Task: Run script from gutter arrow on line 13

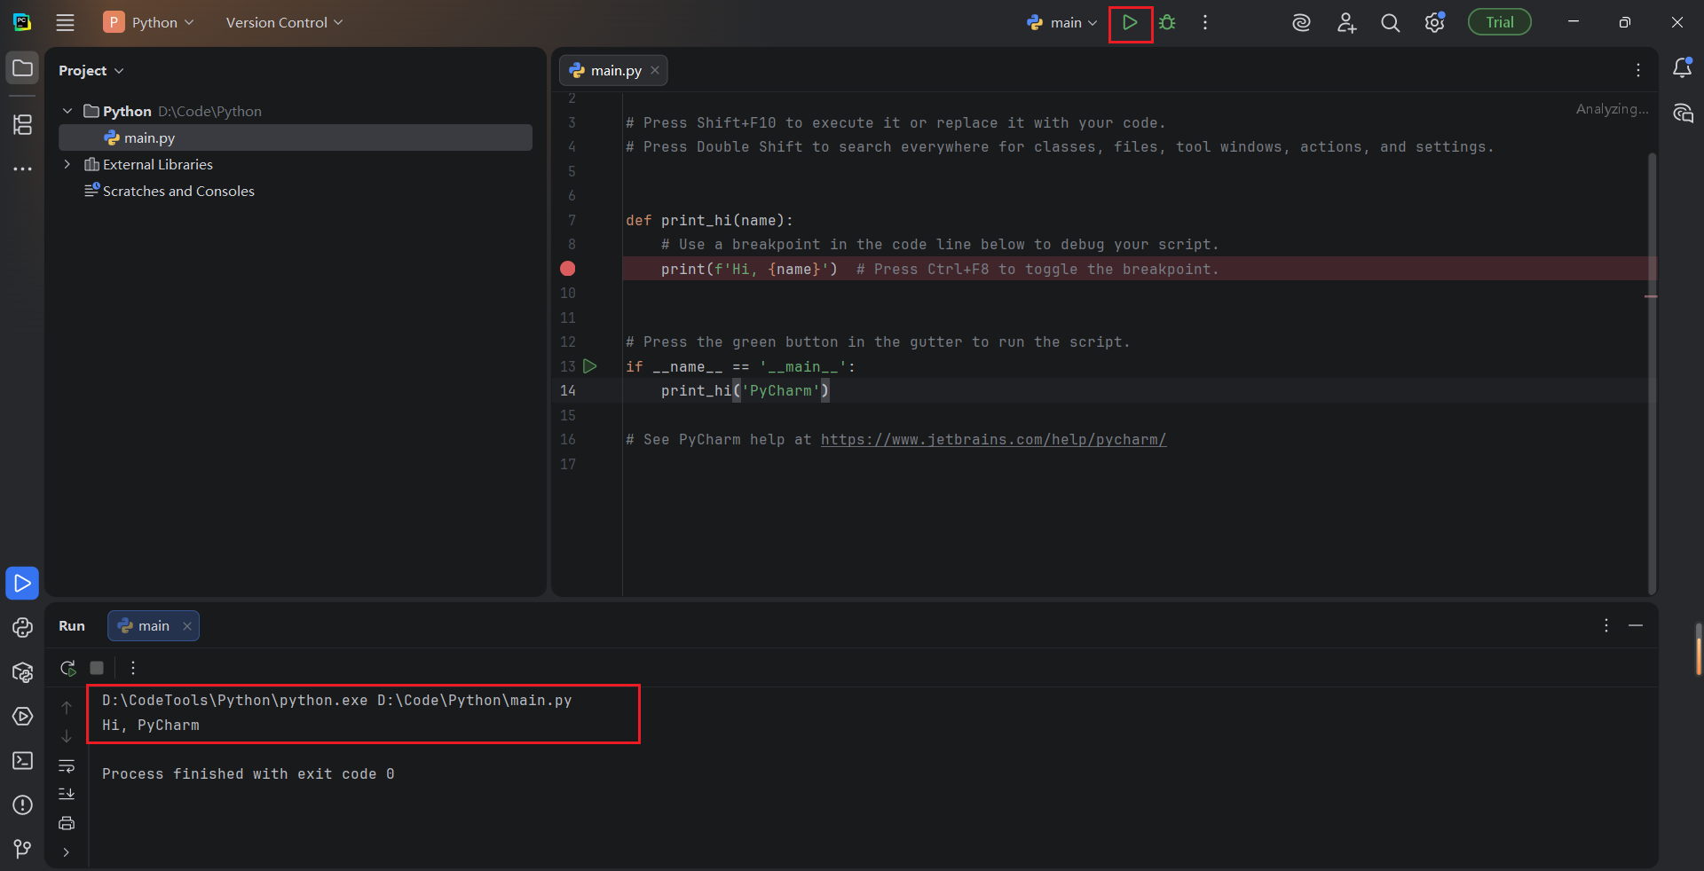Action: point(590,366)
